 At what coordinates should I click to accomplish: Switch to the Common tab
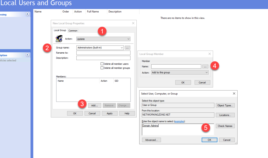point(73,31)
